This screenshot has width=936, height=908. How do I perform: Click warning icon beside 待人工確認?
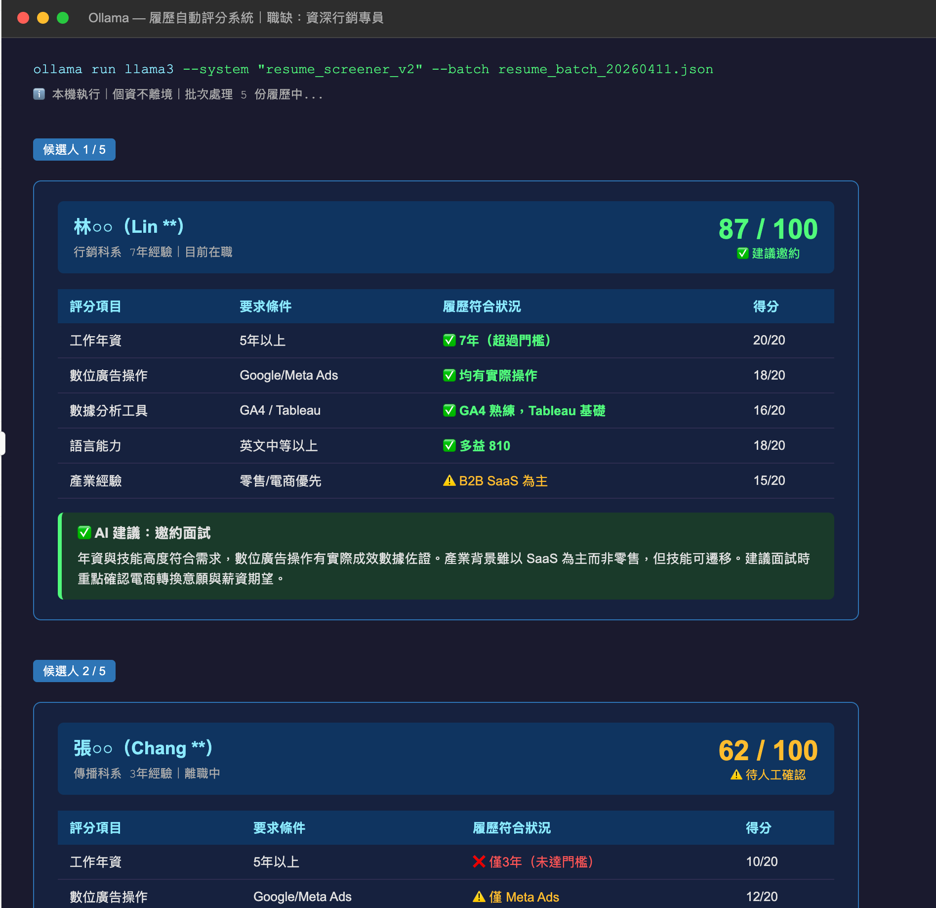(736, 775)
